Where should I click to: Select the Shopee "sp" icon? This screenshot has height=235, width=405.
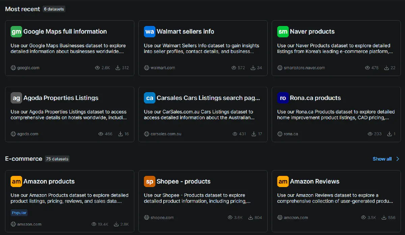tap(149, 181)
